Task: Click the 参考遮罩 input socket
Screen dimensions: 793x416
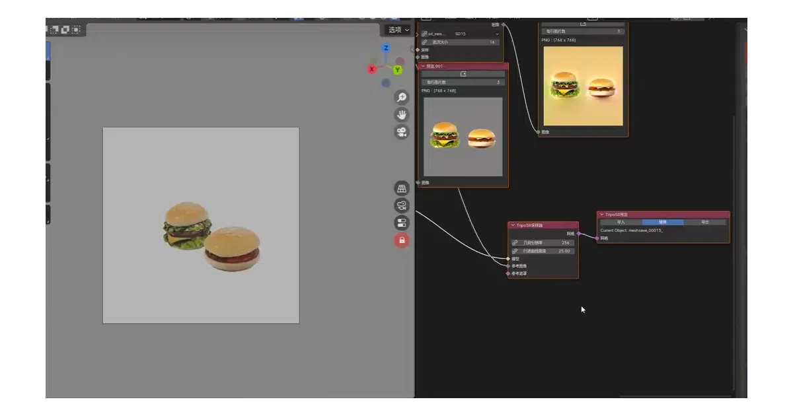Action: (x=508, y=273)
